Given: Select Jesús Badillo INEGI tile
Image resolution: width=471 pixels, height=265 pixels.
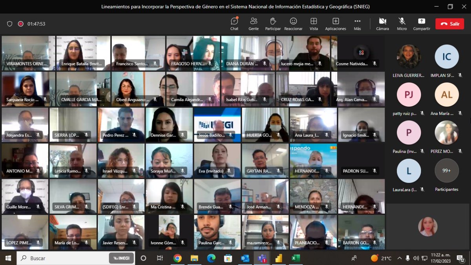Looking at the screenshot, I should [217, 125].
